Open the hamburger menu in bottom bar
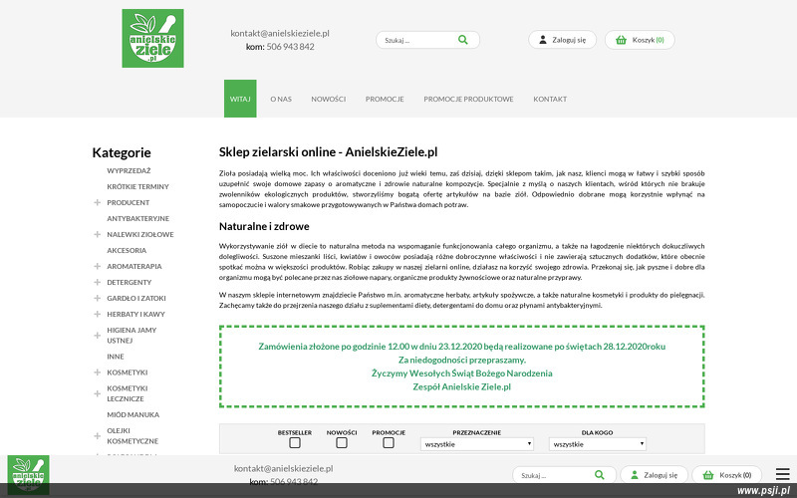The width and height of the screenshot is (797, 498). point(783,474)
